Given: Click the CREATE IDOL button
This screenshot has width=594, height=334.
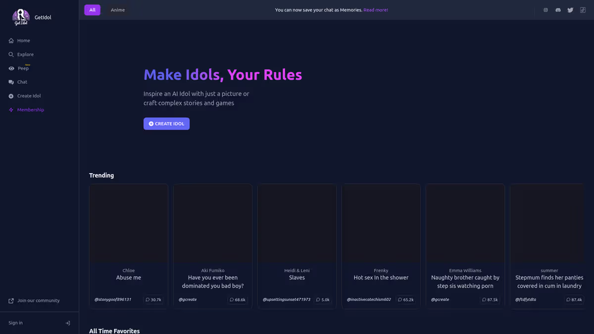Looking at the screenshot, I should point(166,124).
